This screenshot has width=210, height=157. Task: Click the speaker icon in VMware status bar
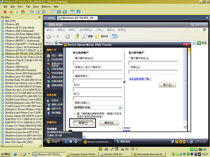coord(204,149)
